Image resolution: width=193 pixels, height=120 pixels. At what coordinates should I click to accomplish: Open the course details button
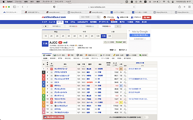(109, 42)
